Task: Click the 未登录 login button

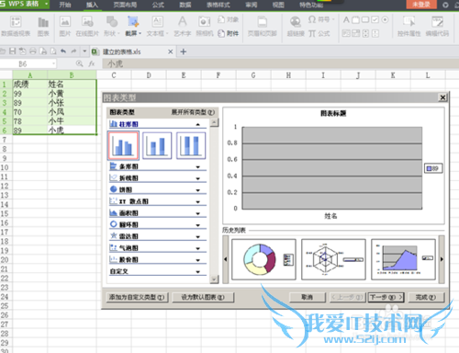Action: pos(421,5)
